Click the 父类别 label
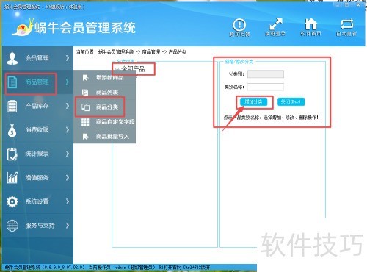Image resolution: width=367 pixels, height=272 pixels. coord(236,74)
